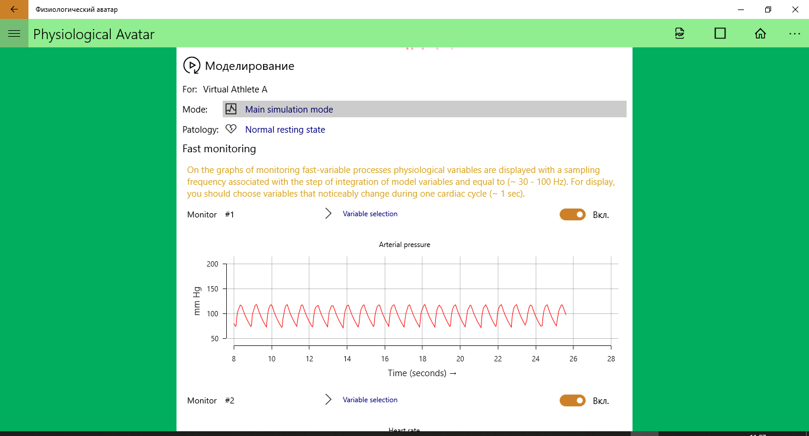Click the simulation play icon near Моделирование

pos(191,65)
